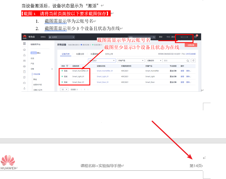Click 查看 in the Smart_Humidifier_01 row
Screen dimensions: 226x179
point(182,71)
